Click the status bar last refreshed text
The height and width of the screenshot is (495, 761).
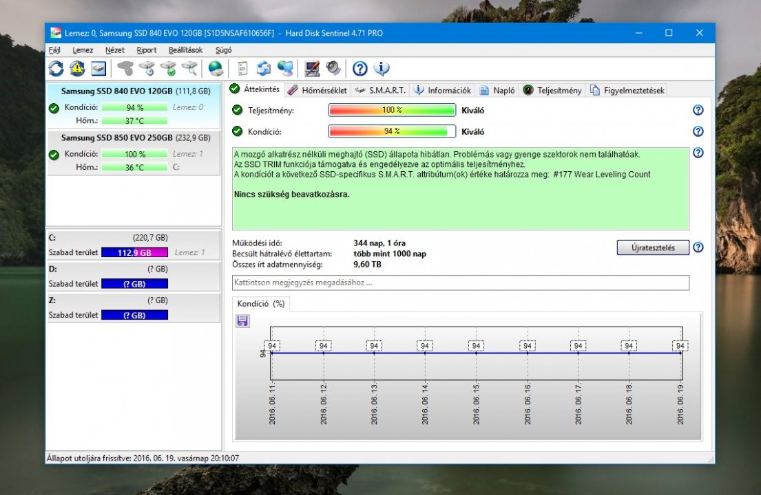point(143,458)
